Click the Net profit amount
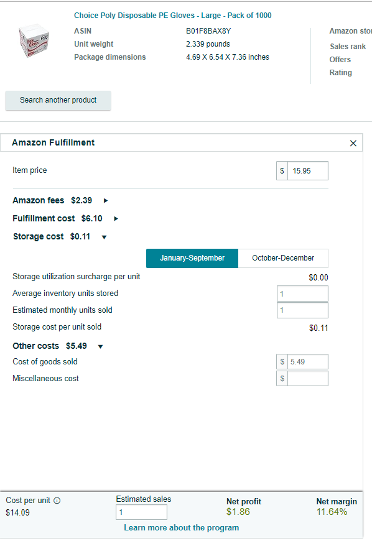The image size is (372, 541). 238,512
